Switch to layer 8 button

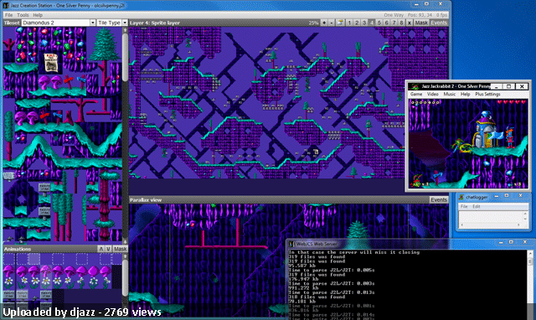click(401, 23)
